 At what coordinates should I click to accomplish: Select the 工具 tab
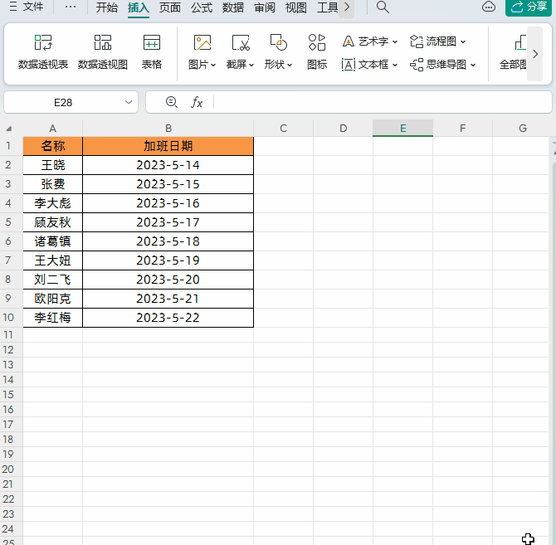tap(327, 7)
